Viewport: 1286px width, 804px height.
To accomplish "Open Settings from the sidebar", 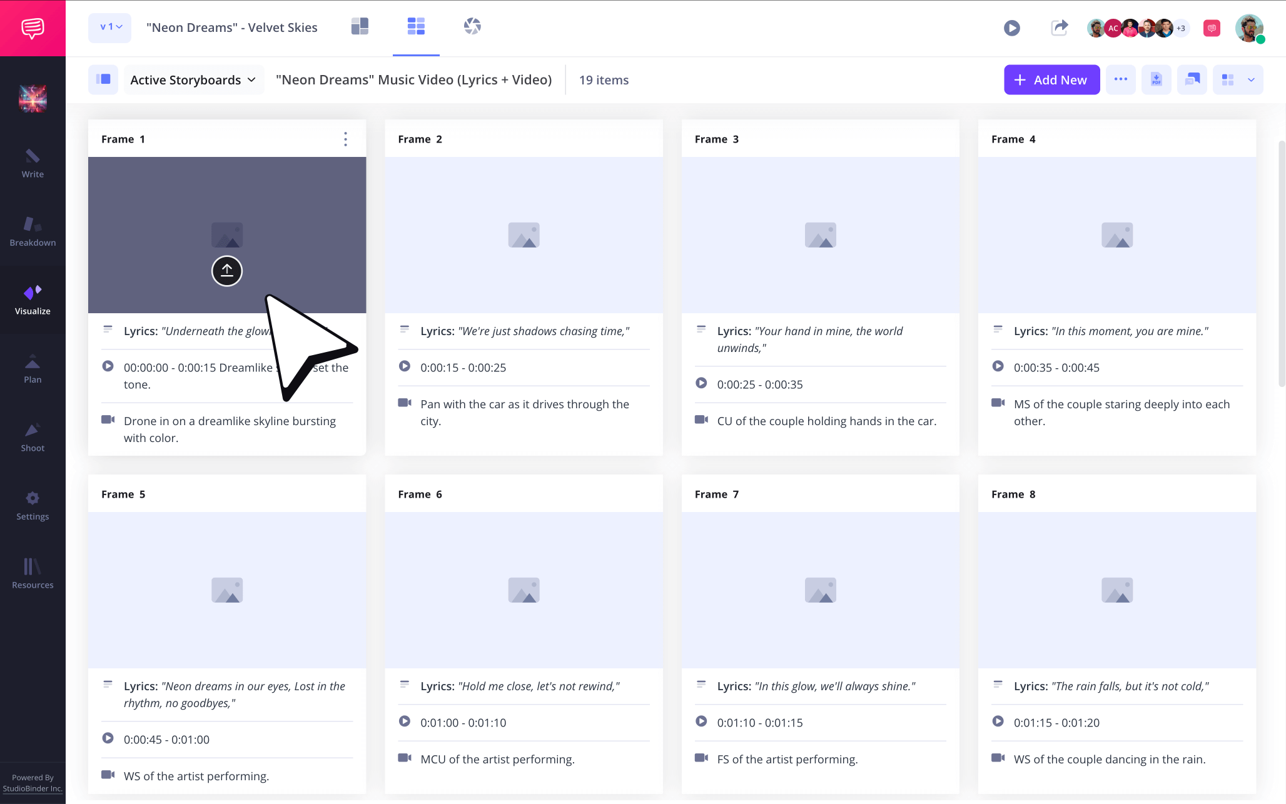I will coord(33,506).
